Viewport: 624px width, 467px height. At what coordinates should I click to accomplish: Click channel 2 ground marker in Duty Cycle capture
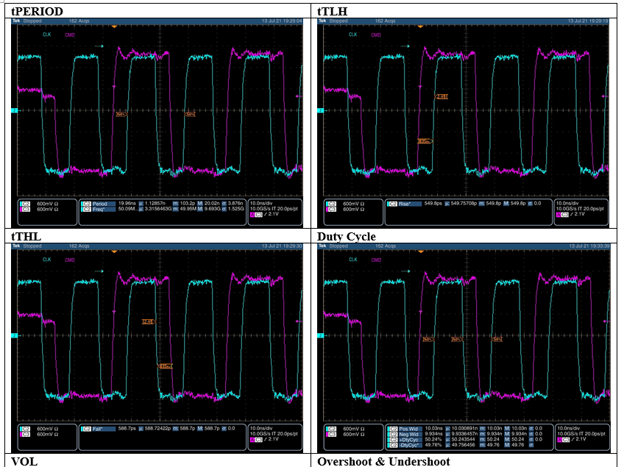point(320,336)
